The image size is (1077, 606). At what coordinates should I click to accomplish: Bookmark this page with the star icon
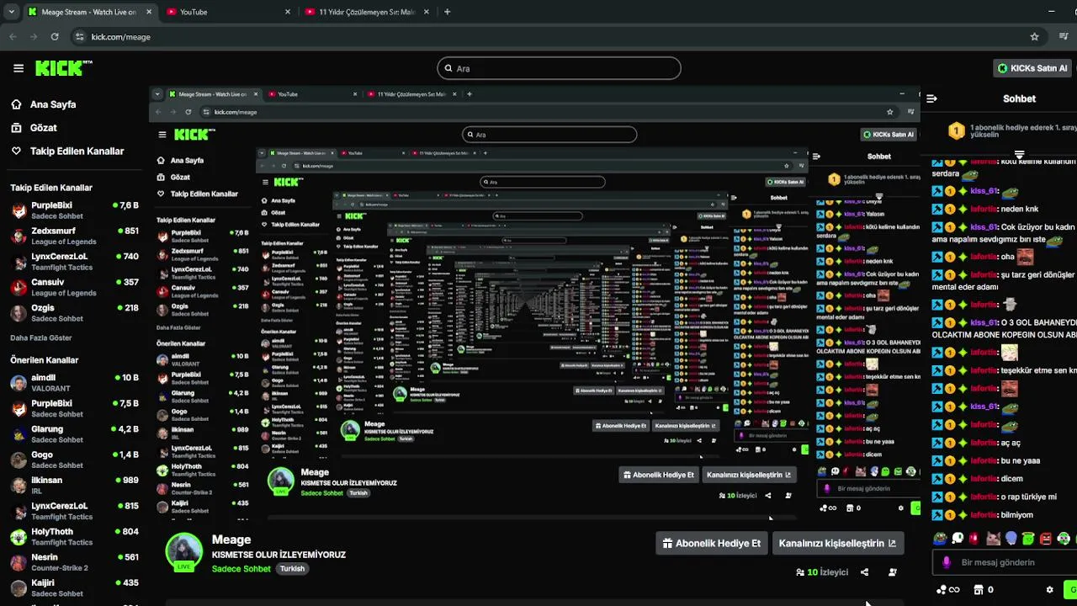click(1035, 37)
